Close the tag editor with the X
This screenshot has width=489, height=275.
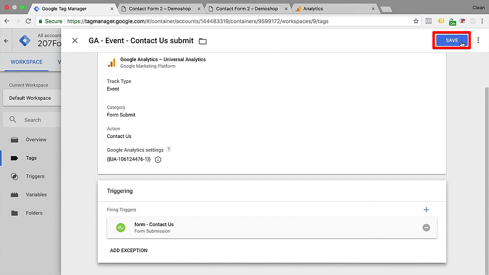pyautogui.click(x=75, y=40)
